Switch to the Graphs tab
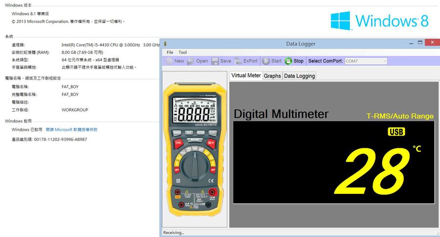 tap(272, 76)
